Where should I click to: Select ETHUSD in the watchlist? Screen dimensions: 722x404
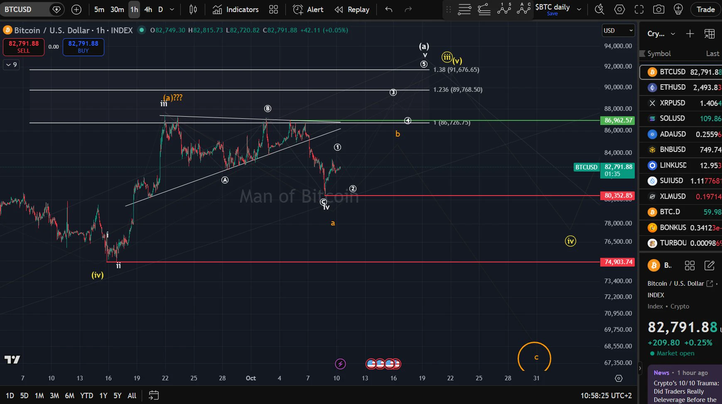(x=680, y=87)
